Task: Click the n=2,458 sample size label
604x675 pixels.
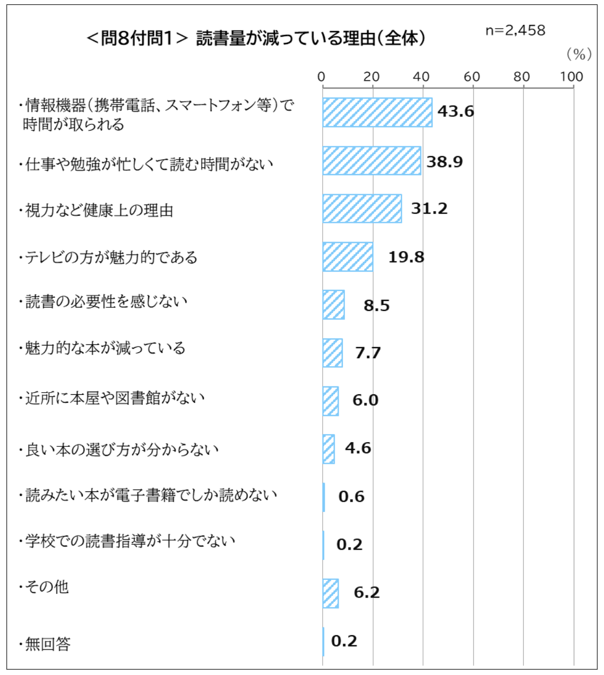Action: click(515, 30)
